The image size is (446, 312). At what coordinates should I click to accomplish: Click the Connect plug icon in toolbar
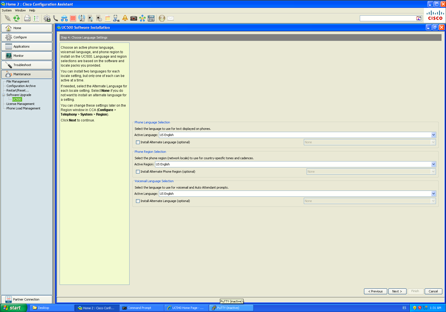click(8, 18)
